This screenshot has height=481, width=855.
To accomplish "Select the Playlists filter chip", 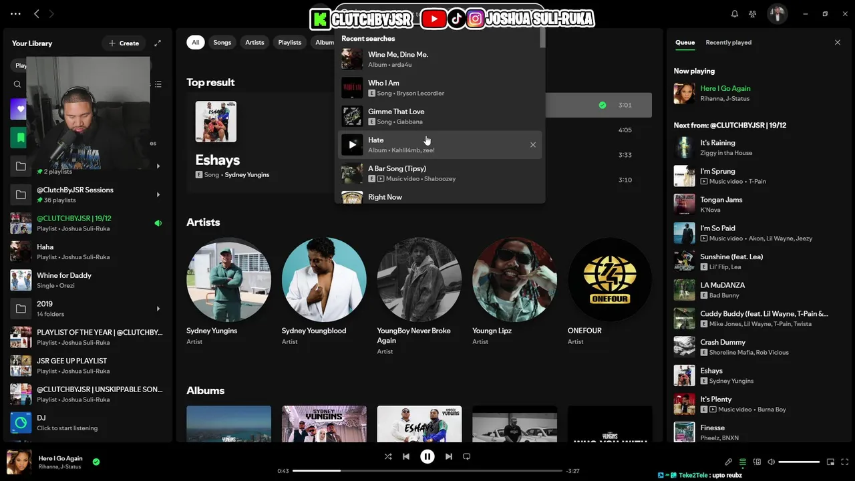I will point(290,42).
